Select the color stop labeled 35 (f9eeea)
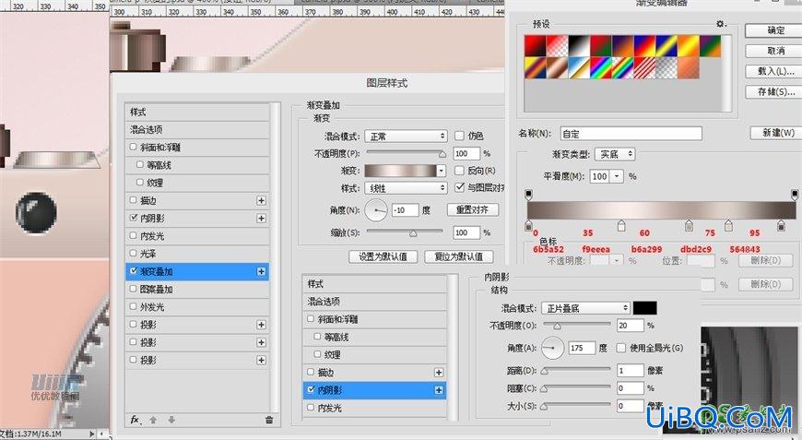Viewport: 802px width, 440px height. tap(621, 225)
